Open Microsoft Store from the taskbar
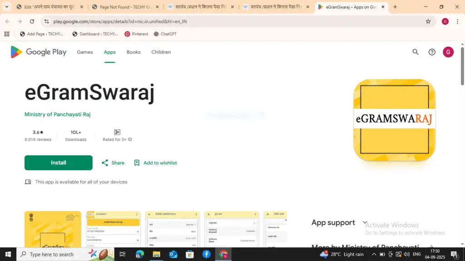465x261 pixels. (x=190, y=254)
